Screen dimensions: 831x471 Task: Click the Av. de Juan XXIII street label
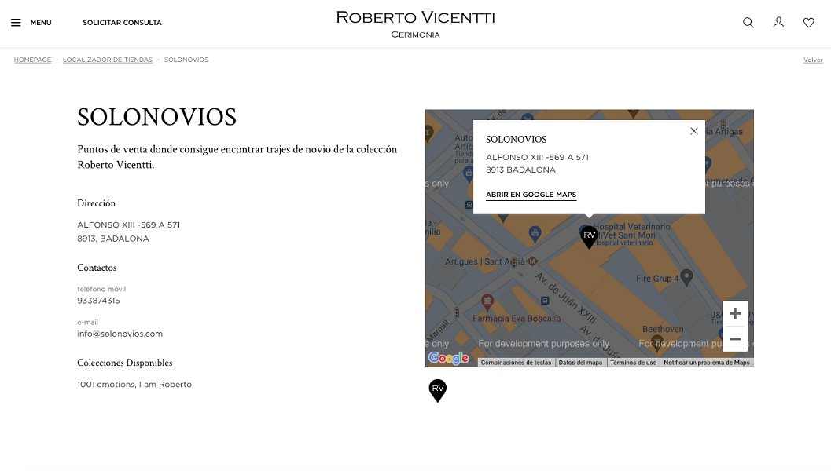[565, 298]
